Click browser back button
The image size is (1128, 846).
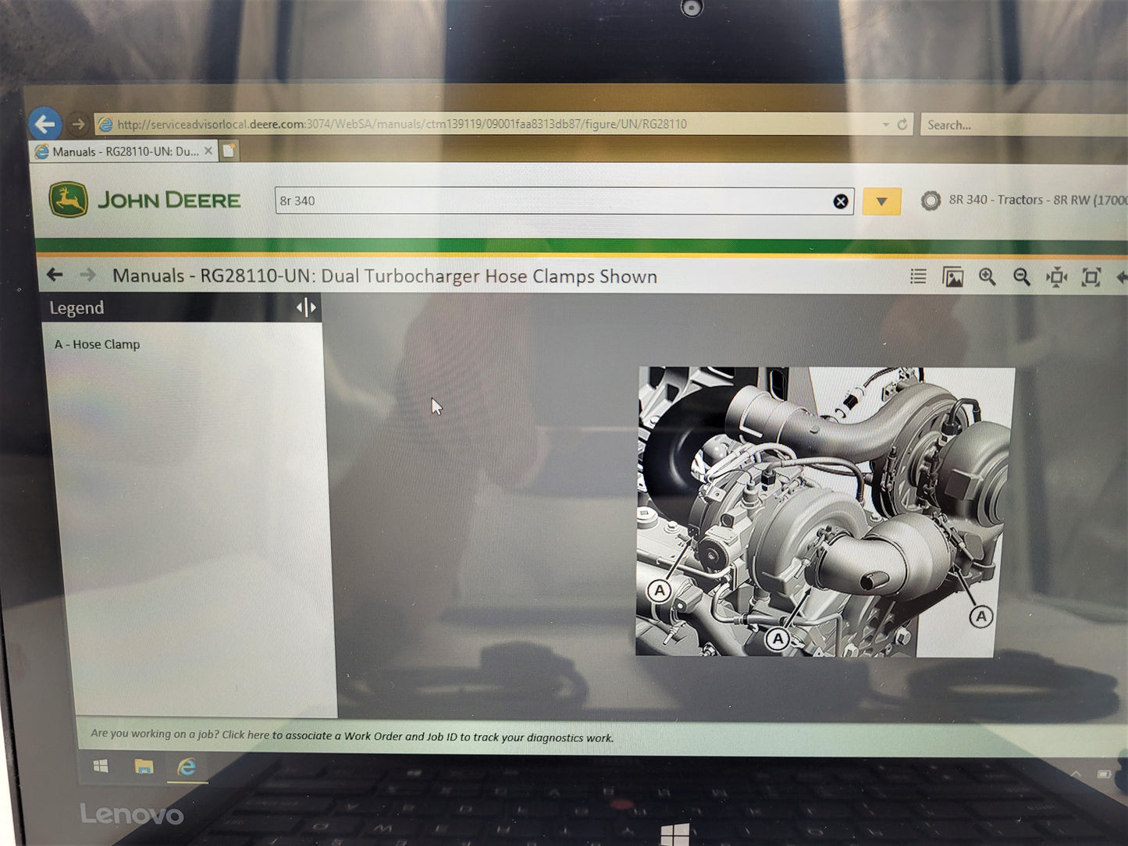click(x=45, y=123)
